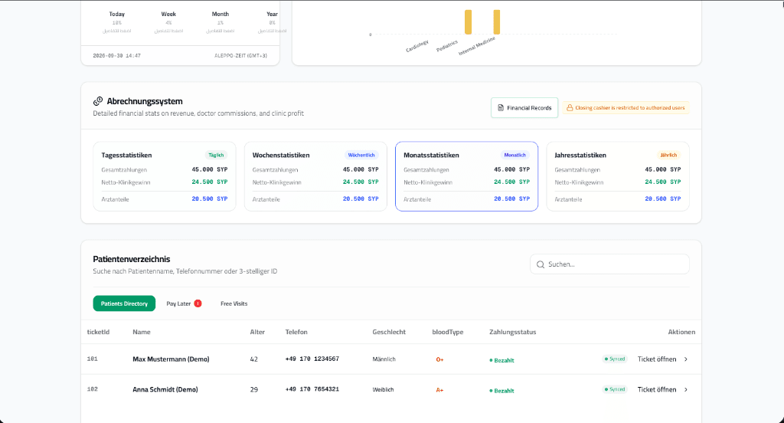Click the lock icon in cashier restriction notice
The image size is (784, 423).
[x=569, y=107]
